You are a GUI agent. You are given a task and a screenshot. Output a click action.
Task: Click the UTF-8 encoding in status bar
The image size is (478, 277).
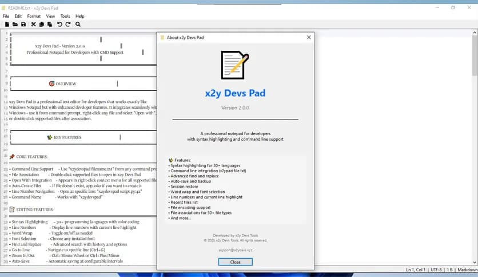coord(436,270)
